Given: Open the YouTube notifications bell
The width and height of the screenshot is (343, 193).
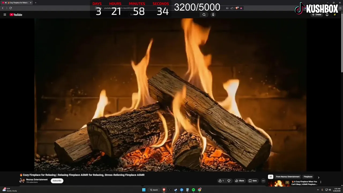Looking at the screenshot, I should (327, 14).
